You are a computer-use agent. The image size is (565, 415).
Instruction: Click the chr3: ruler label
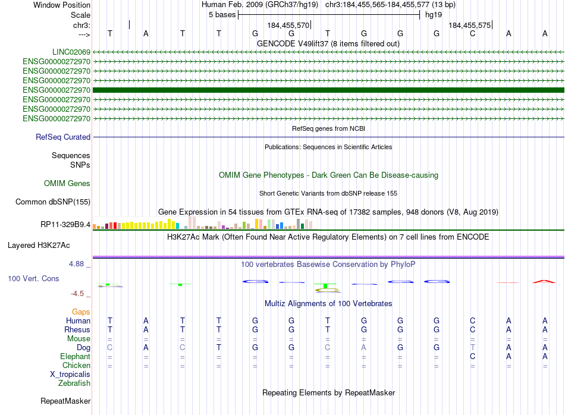81,25
